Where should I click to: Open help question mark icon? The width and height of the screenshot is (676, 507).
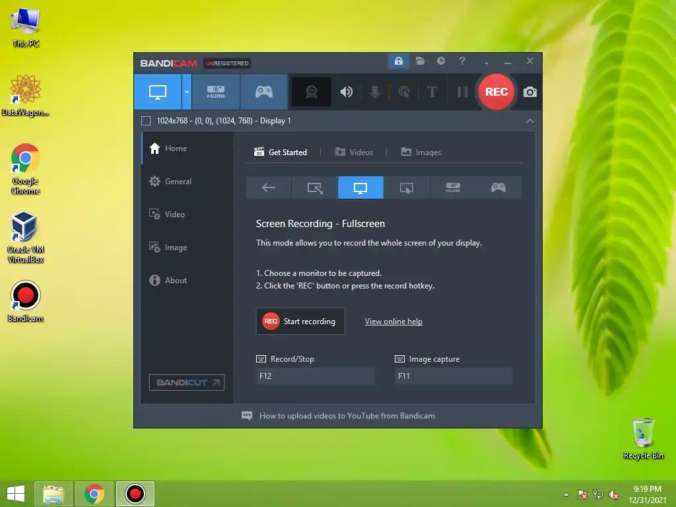tap(462, 61)
